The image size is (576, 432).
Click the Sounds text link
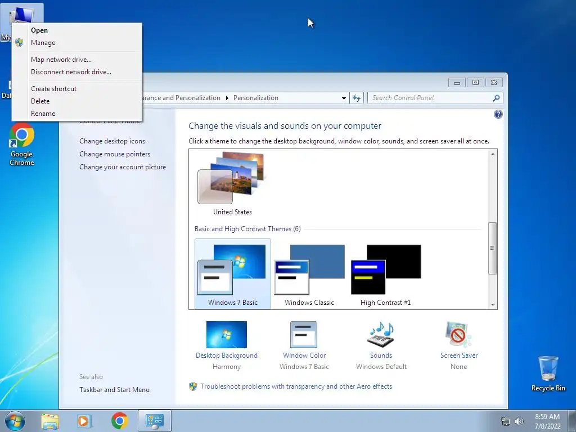[x=381, y=355]
